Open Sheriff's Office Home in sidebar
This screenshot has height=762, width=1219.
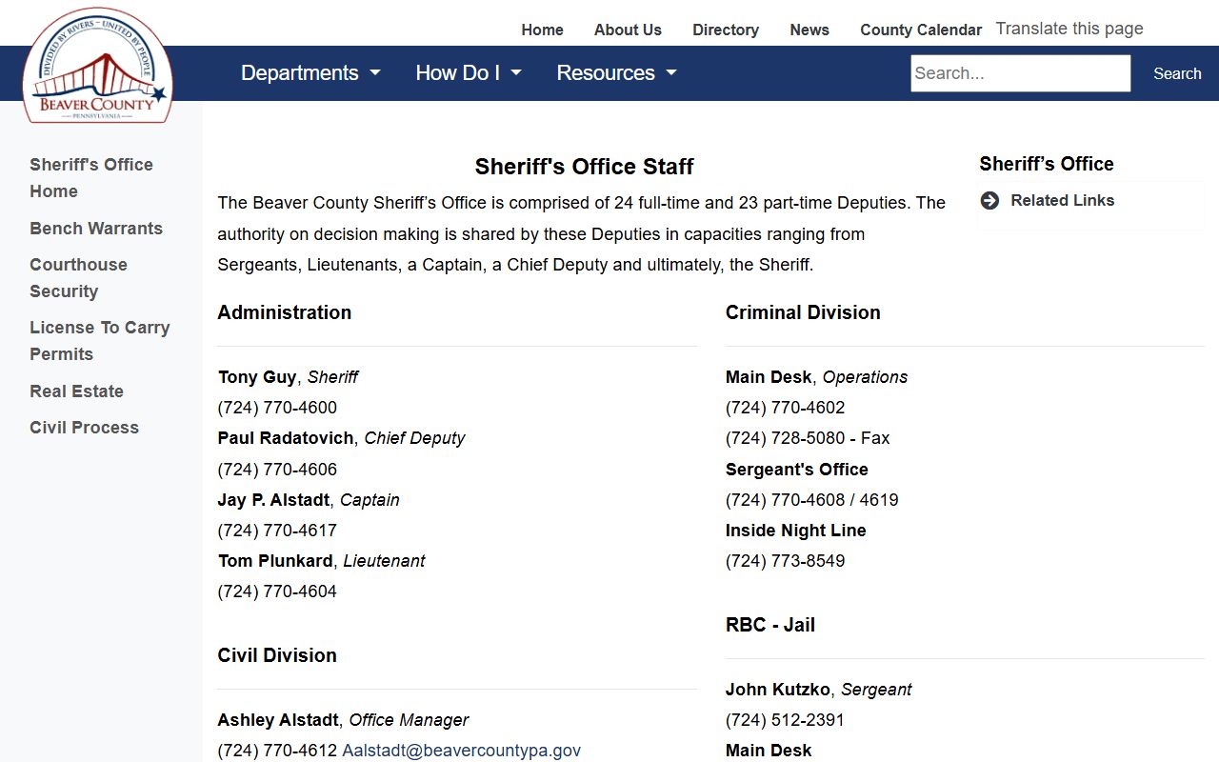point(91,178)
